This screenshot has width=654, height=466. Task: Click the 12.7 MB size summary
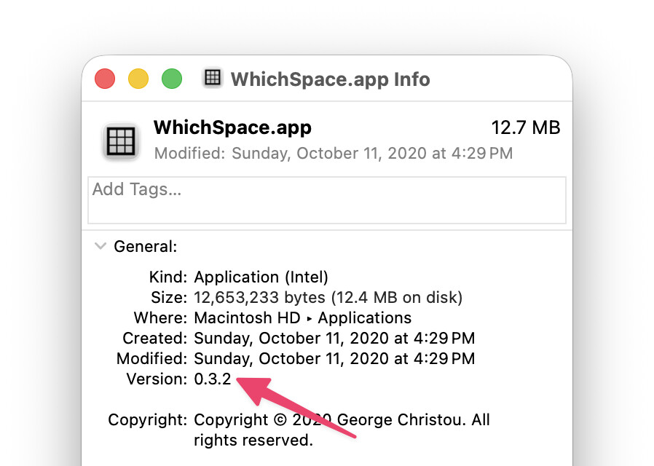[525, 128]
